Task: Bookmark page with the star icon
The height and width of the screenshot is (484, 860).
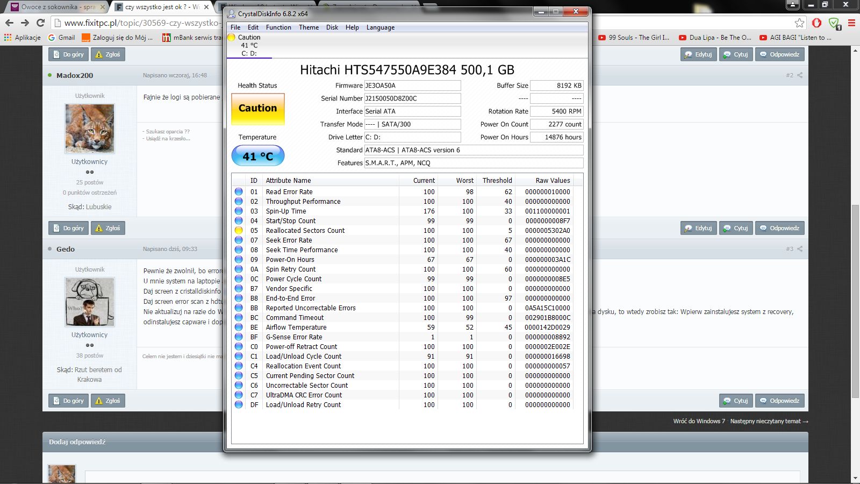Action: pyautogui.click(x=800, y=23)
